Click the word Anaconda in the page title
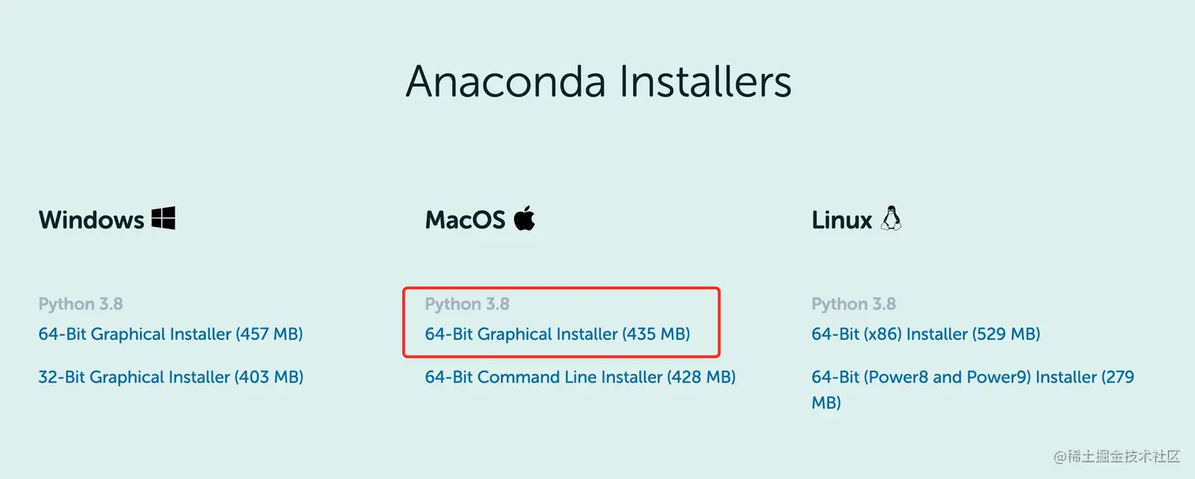1195x479 pixels. point(506,81)
